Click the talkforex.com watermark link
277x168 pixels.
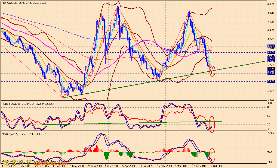pyautogui.click(x=50, y=164)
